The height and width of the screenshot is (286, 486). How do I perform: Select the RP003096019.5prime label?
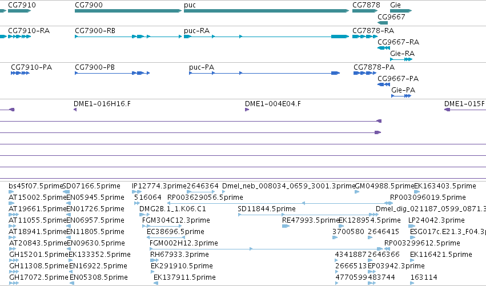[x=428, y=198]
